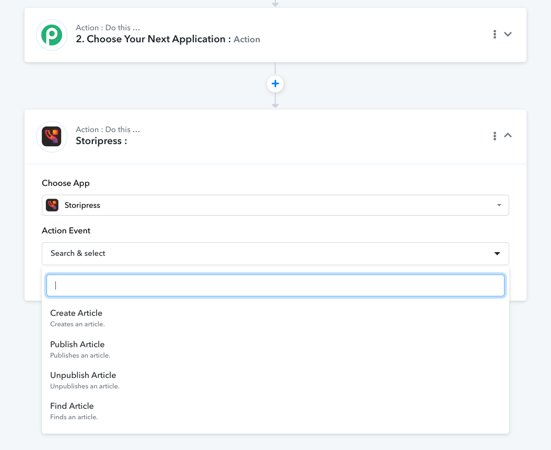Click the Choose App dropdown arrow

pyautogui.click(x=499, y=205)
